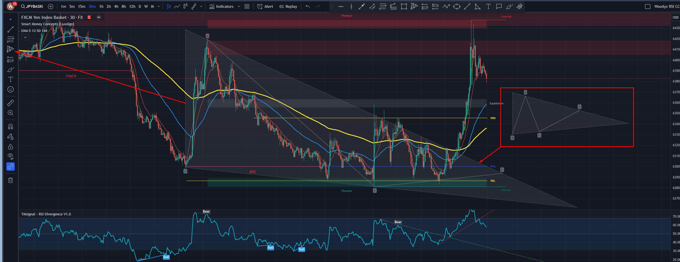
Task: Create an Alert
Action: pyautogui.click(x=265, y=6)
